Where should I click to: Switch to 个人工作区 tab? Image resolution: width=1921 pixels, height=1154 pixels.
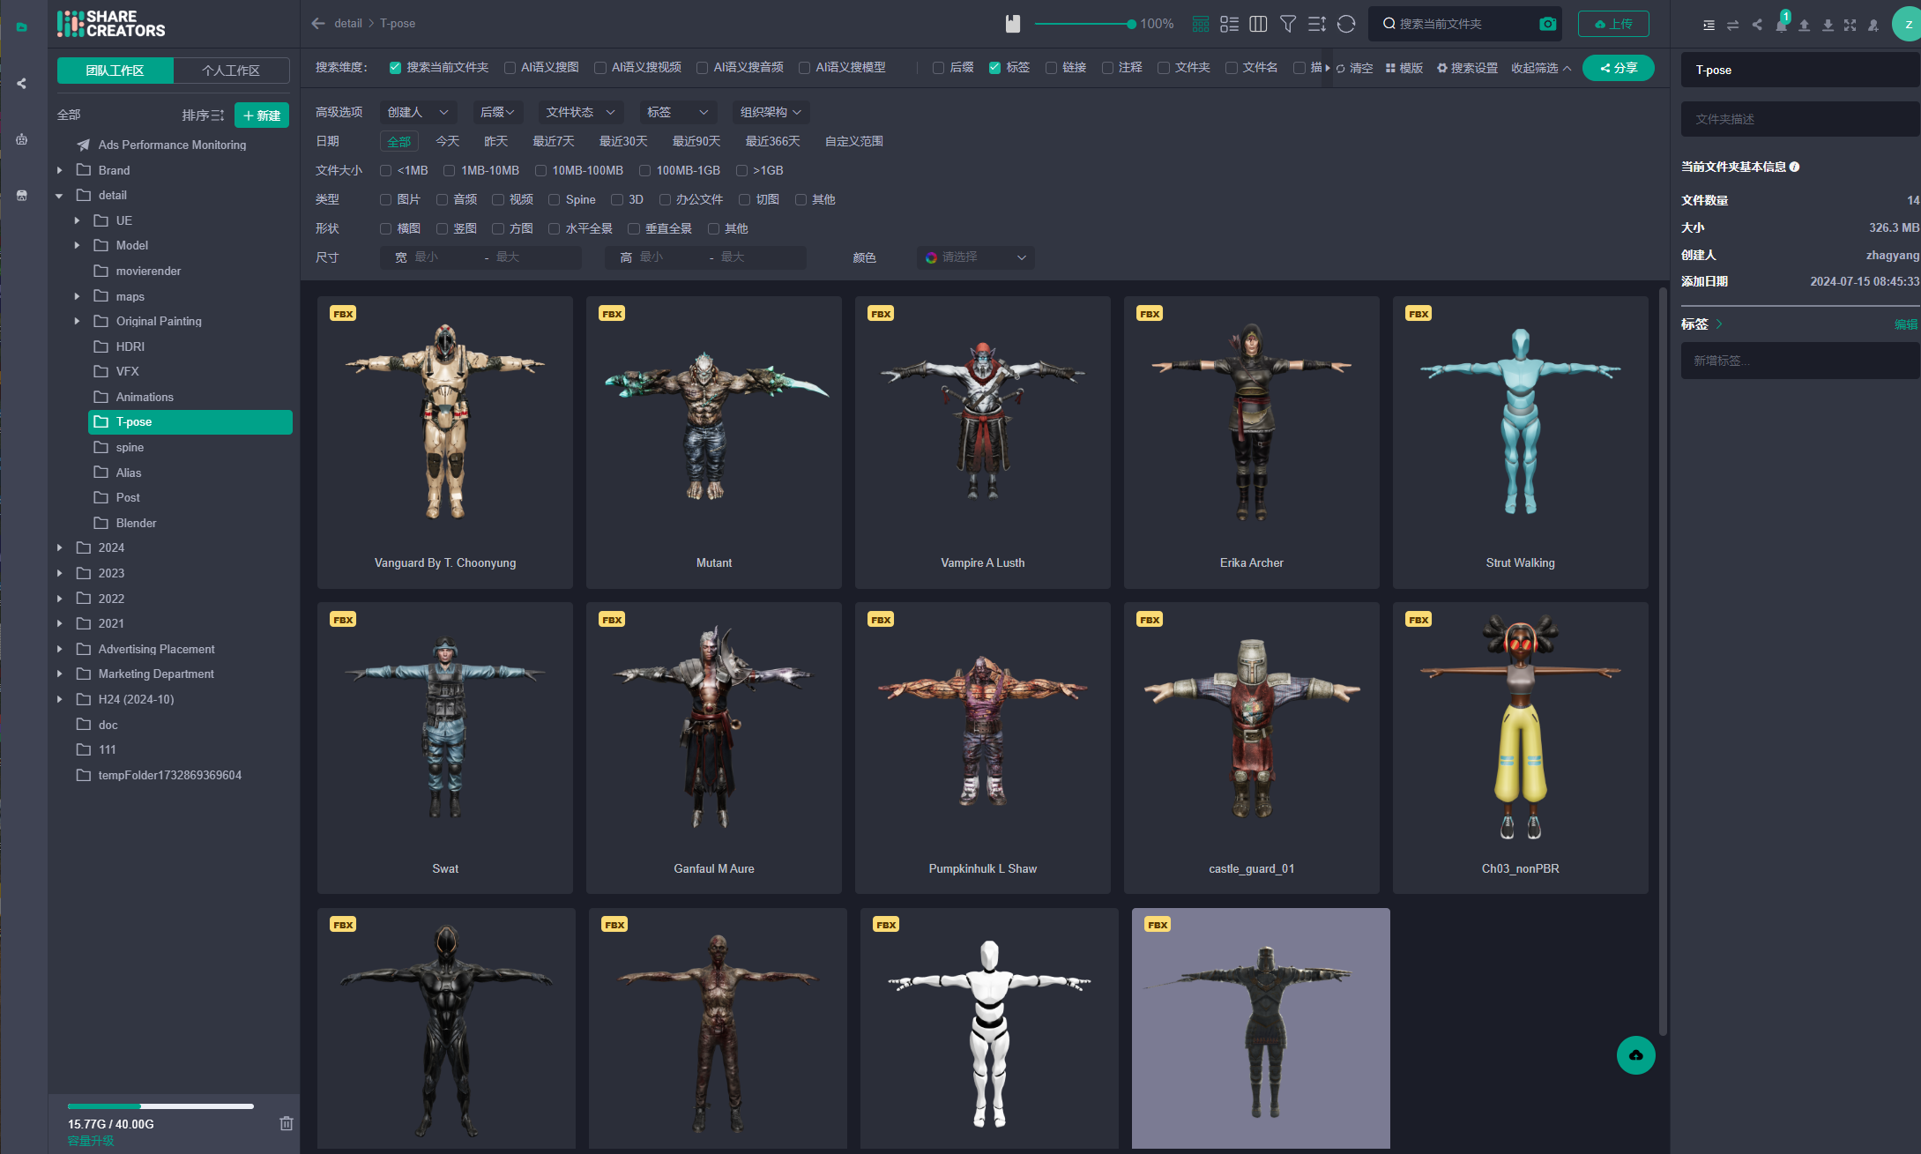231,71
